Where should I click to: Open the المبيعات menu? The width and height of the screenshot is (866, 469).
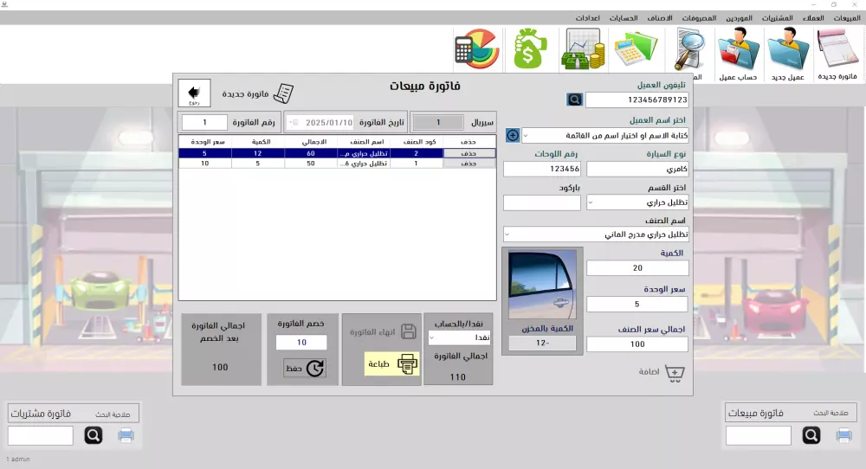click(x=847, y=18)
